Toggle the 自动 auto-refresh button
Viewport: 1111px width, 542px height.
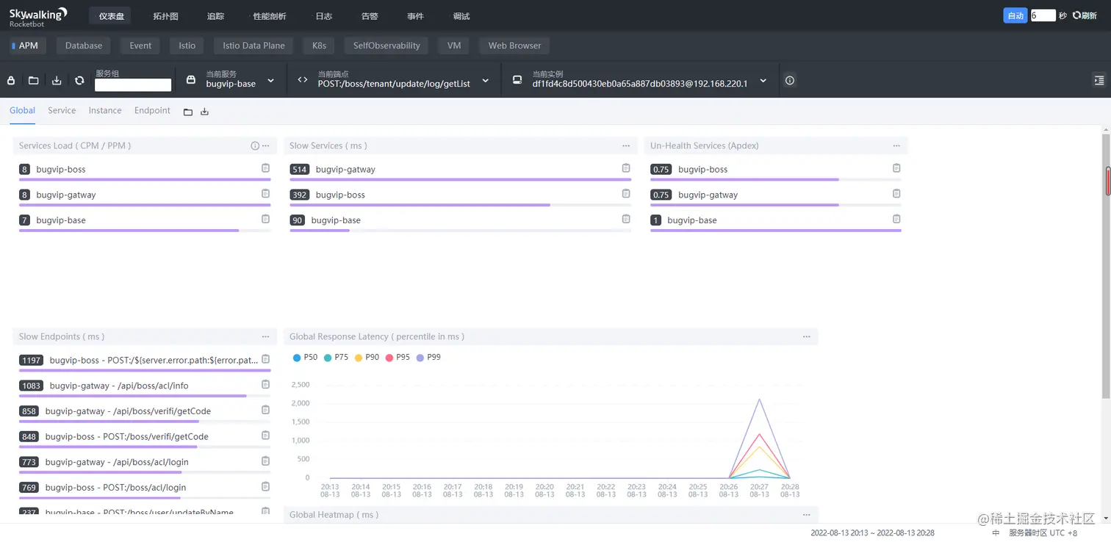[1015, 15]
